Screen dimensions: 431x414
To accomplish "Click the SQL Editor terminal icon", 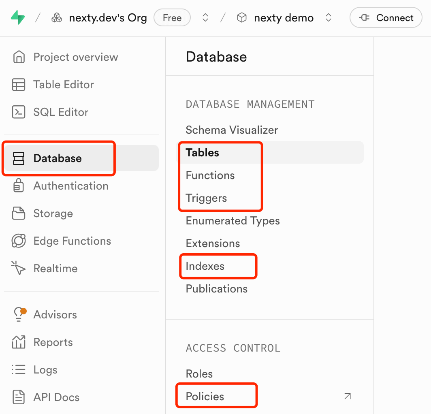I will (19, 112).
